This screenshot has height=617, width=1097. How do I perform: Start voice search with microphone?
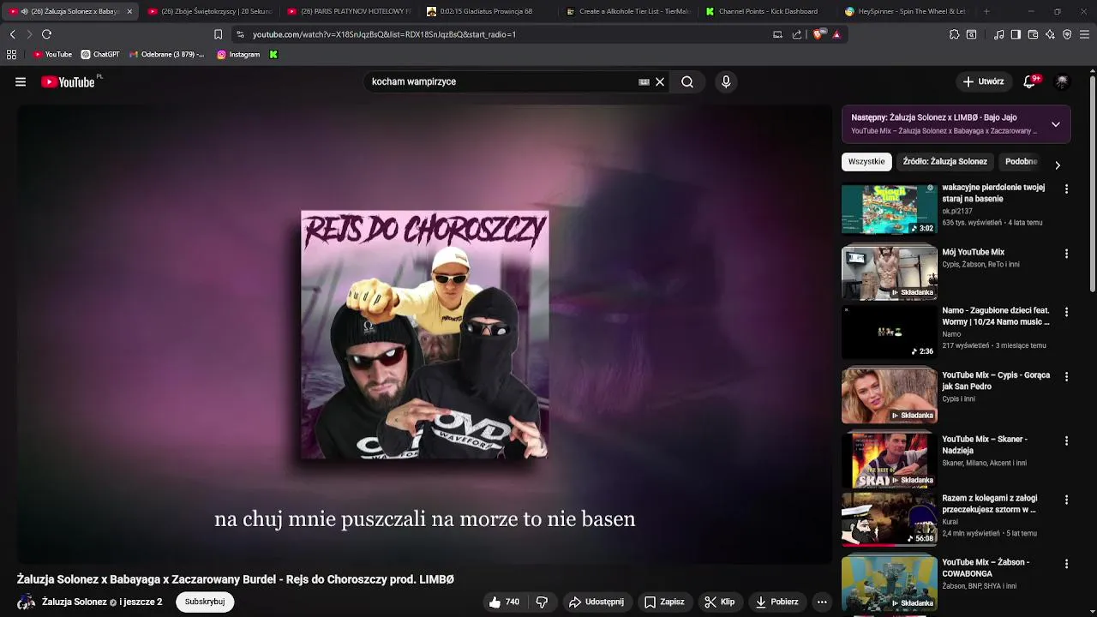click(x=726, y=82)
